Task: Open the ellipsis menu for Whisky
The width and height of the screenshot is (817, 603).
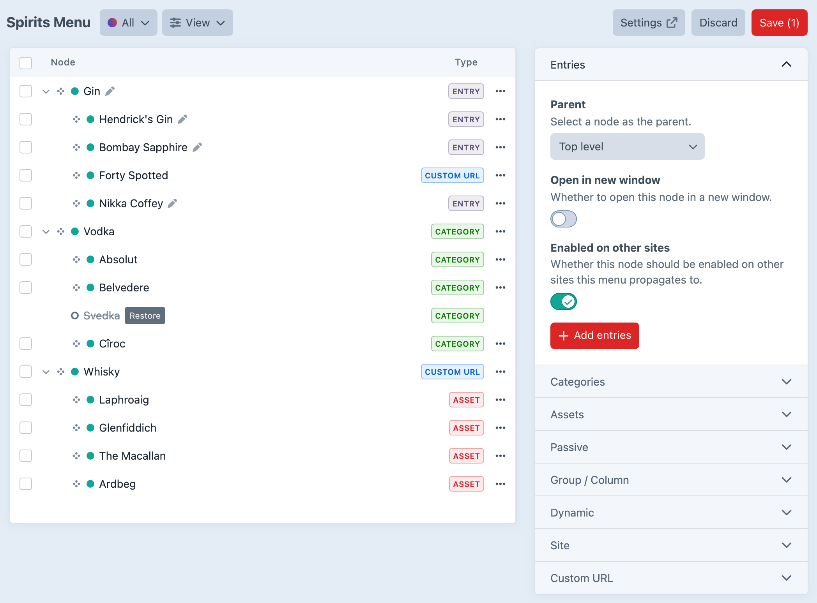Action: pyautogui.click(x=500, y=372)
